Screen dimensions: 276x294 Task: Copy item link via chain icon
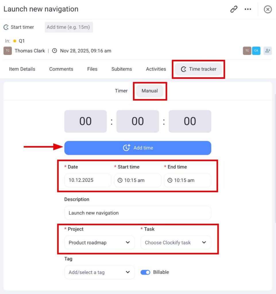(234, 9)
